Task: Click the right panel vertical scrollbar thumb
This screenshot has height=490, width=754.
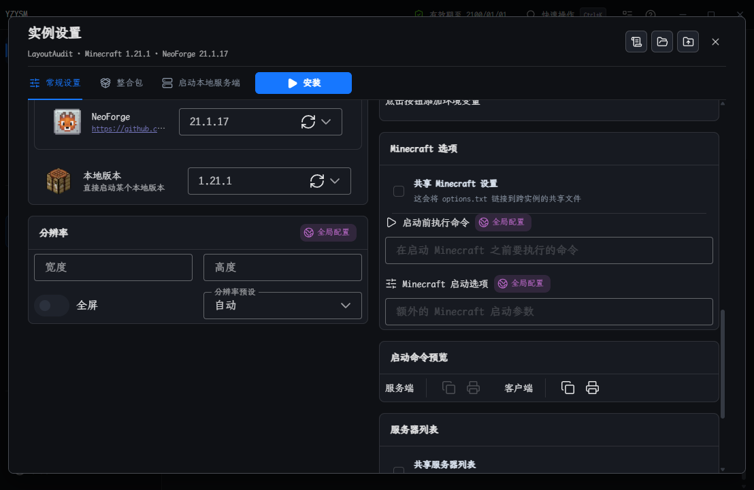Action: (722, 365)
